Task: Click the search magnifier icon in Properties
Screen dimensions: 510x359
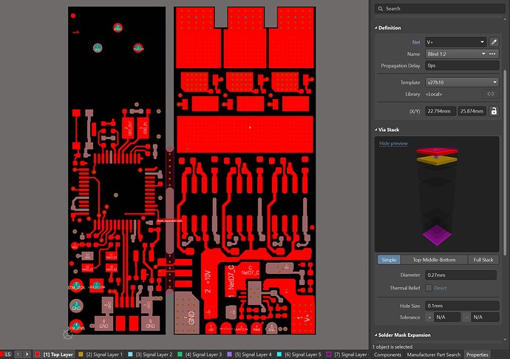Action: 380,9
